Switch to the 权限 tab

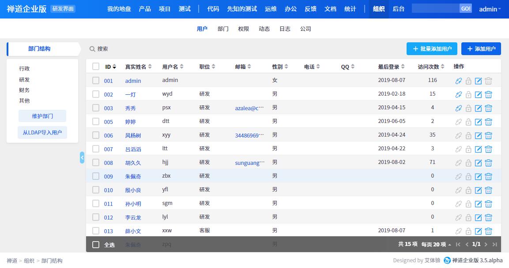[x=243, y=29]
